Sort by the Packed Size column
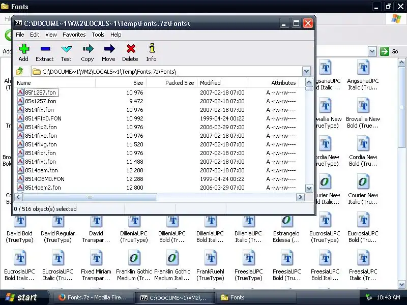 click(171, 83)
